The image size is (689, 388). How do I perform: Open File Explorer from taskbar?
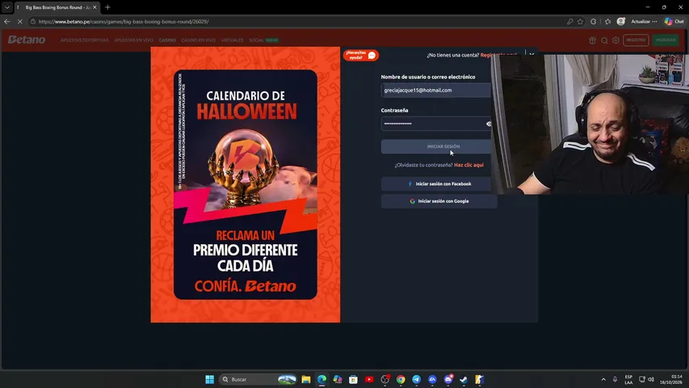(306, 379)
